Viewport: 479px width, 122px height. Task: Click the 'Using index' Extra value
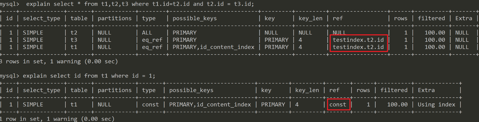(x=436, y=105)
